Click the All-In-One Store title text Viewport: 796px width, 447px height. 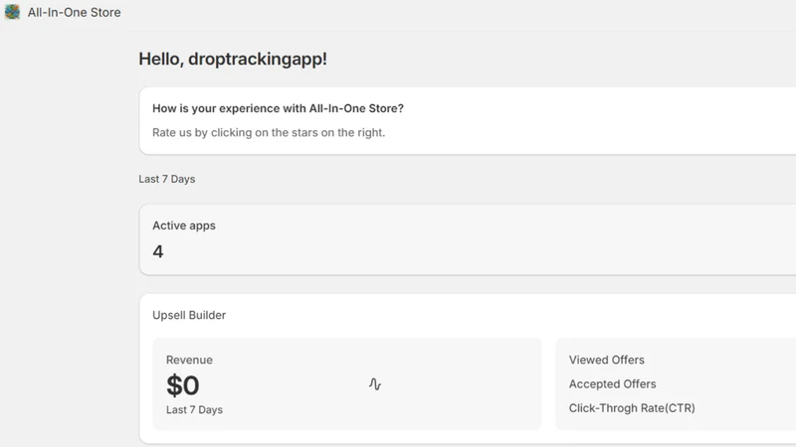point(74,12)
